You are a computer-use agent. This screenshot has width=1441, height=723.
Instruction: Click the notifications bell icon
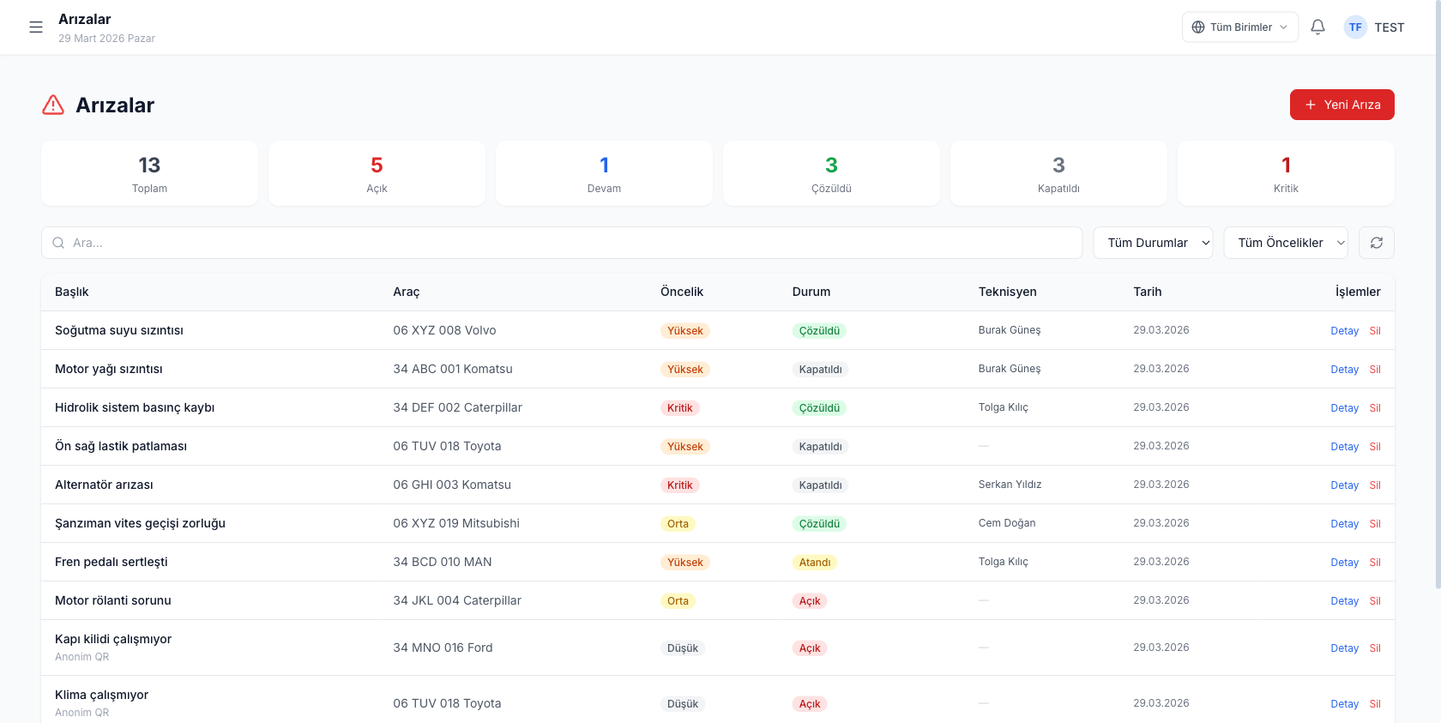(1317, 27)
